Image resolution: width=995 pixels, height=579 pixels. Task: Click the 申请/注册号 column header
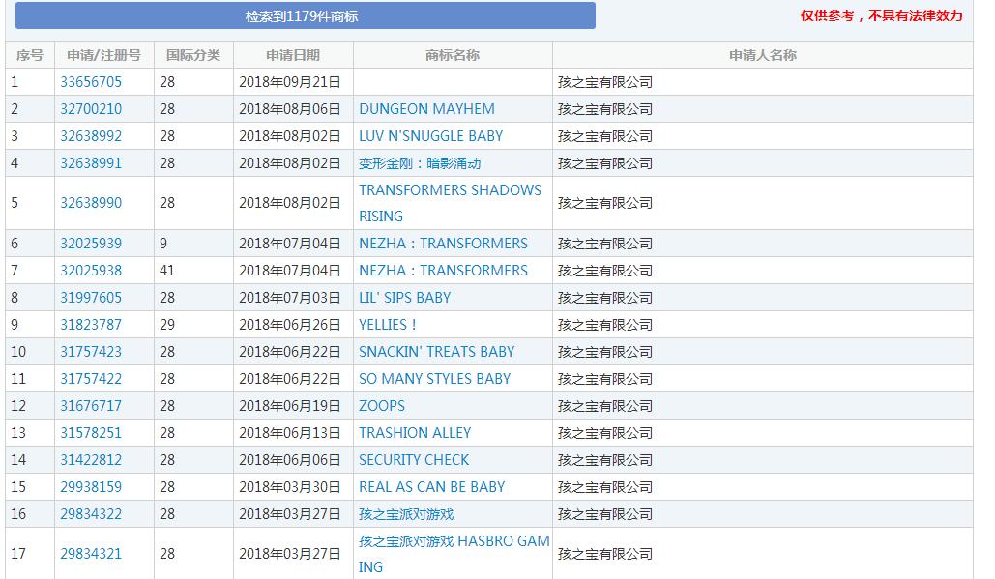click(x=104, y=55)
